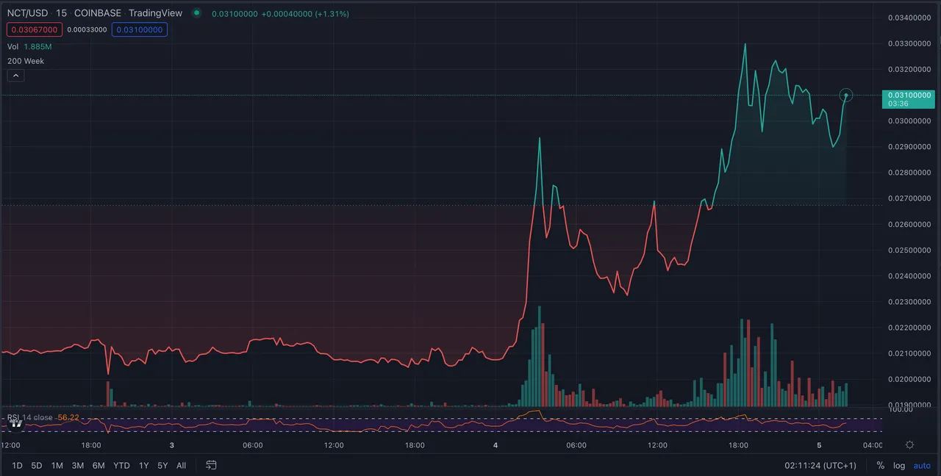
Task: Select the 5Y time range
Action: tap(162, 465)
